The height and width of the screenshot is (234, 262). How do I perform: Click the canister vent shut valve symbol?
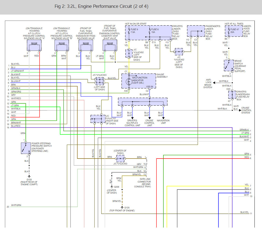point(110,45)
